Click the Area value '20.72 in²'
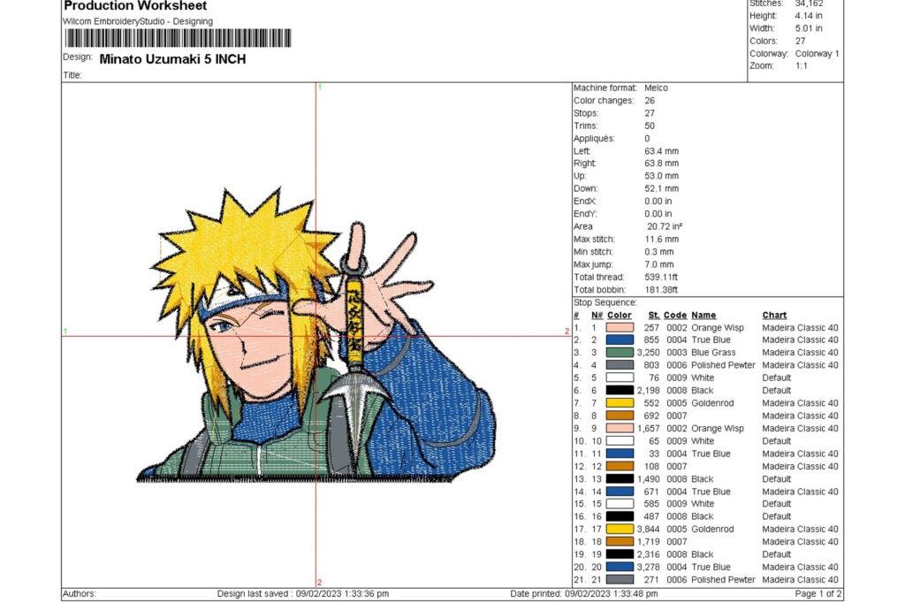 665,226
